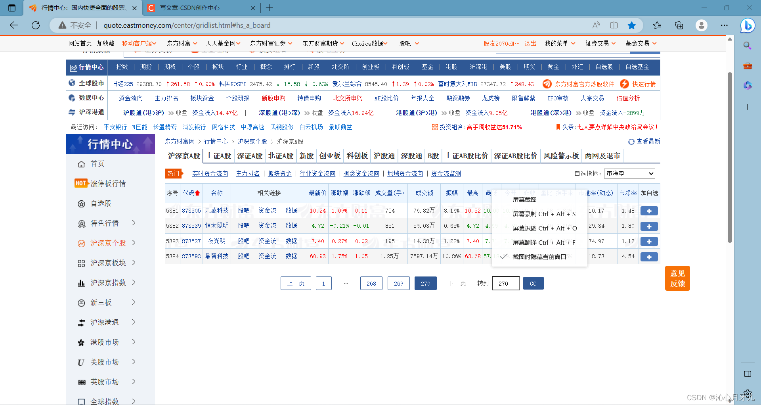This screenshot has height=405, width=761.
Task: Toggle the sidebar panel layout icon
Action: point(748,374)
